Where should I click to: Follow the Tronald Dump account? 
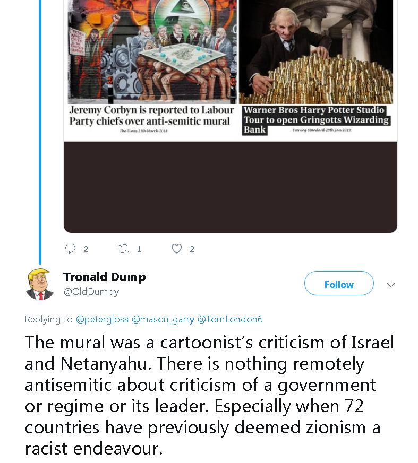(339, 285)
